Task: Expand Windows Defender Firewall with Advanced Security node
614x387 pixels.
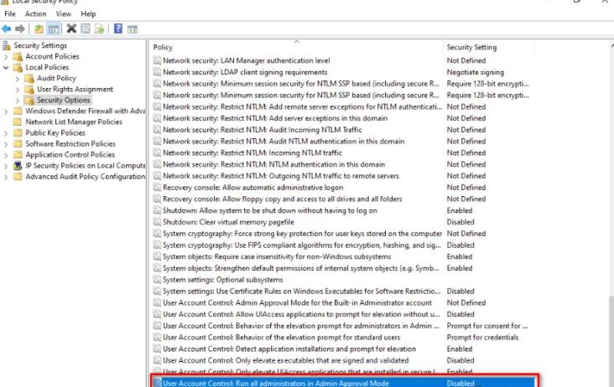Action: [x=6, y=111]
